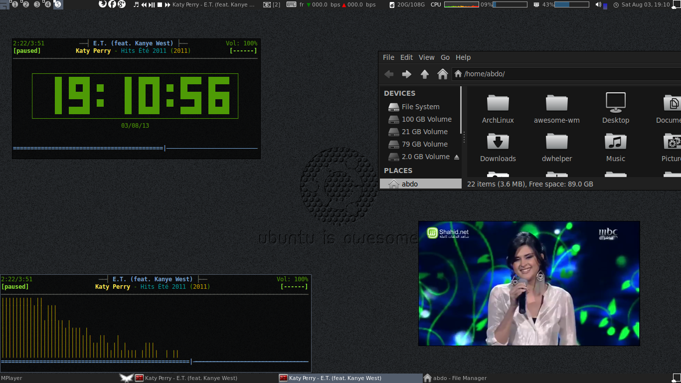Open the View menu in File Manager

pos(426,57)
